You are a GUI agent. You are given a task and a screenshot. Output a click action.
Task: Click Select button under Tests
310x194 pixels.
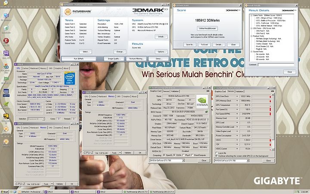coord(86,52)
